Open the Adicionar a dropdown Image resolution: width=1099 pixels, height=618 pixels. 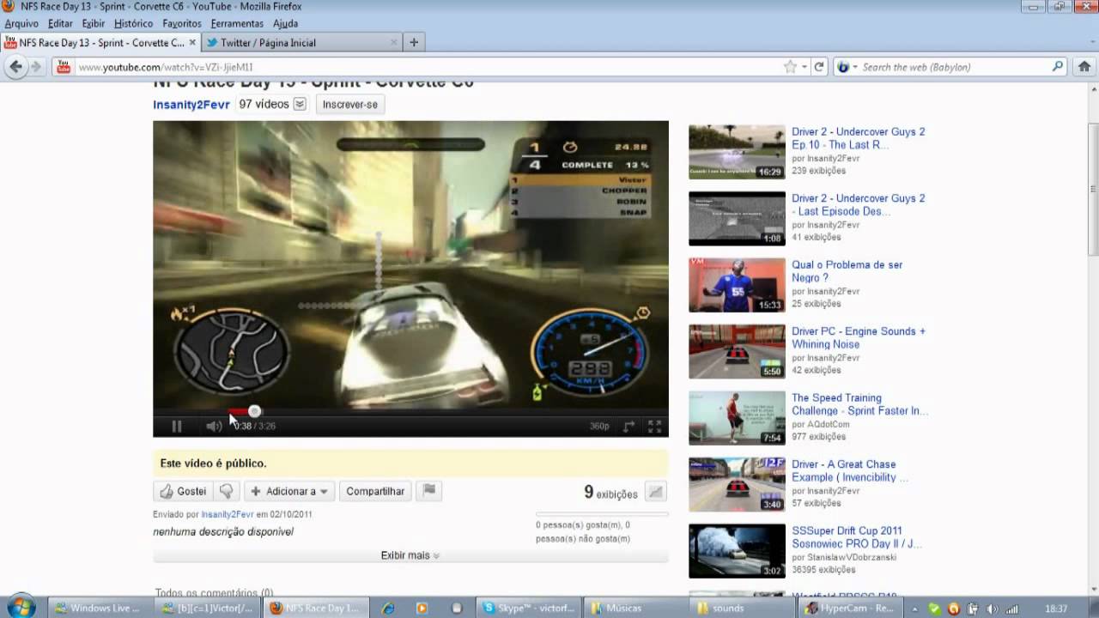288,491
